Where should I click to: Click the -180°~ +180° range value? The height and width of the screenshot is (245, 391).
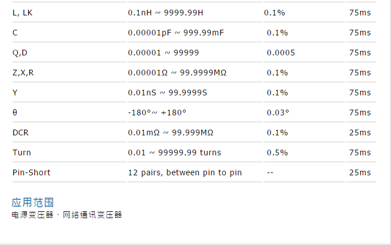(157, 113)
